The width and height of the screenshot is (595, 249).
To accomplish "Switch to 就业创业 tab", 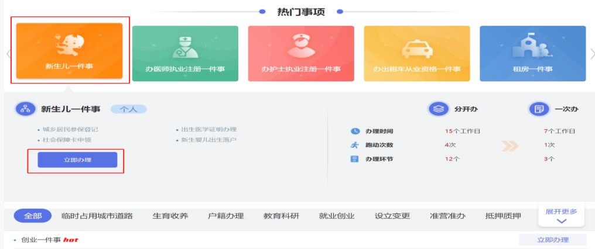I will point(337,216).
